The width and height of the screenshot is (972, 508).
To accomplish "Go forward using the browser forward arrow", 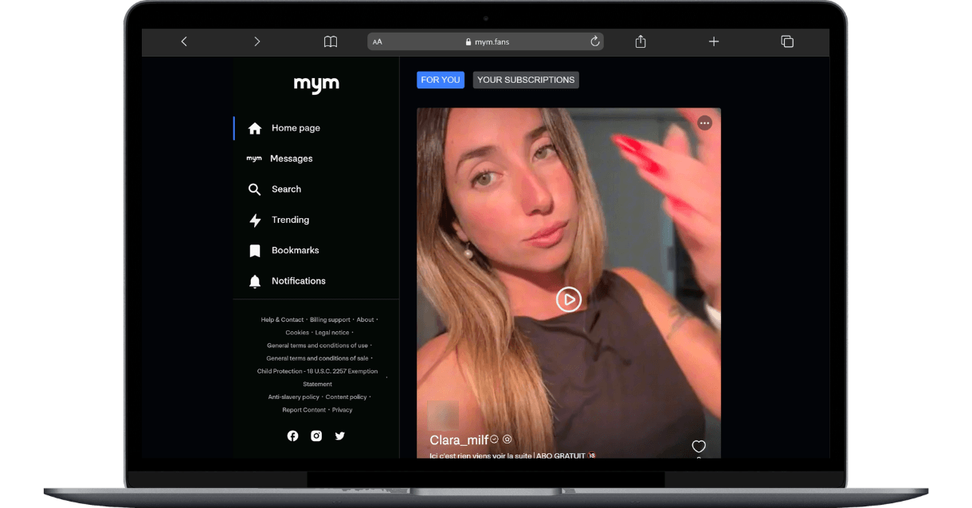I will [x=257, y=41].
